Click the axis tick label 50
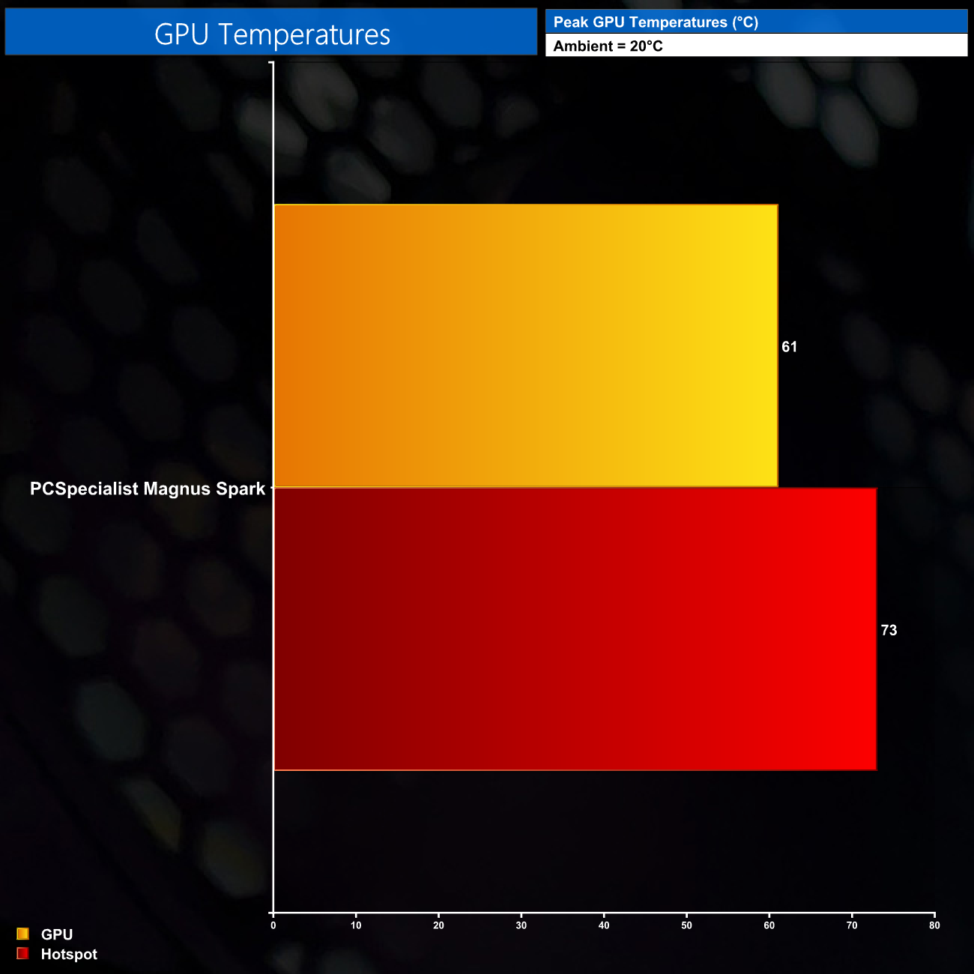Image resolution: width=974 pixels, height=974 pixels. click(x=686, y=925)
